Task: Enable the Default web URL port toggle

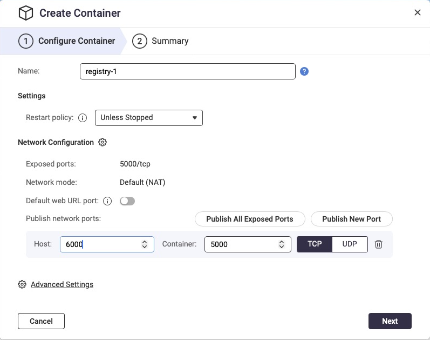Action: (x=127, y=201)
